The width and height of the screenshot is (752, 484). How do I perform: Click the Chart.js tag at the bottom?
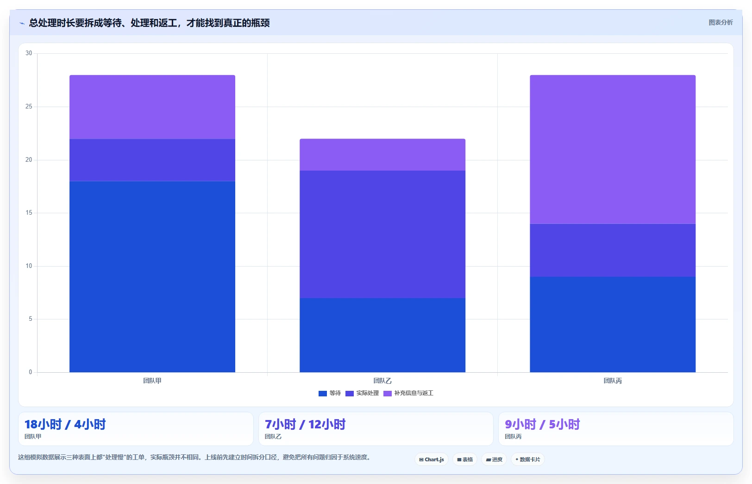432,459
